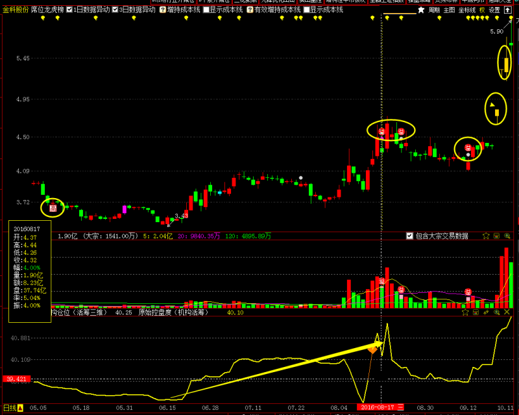Screen dimensions: 519x415
Task: Click the help question icon before 有效增持成本线
Action: point(250,10)
